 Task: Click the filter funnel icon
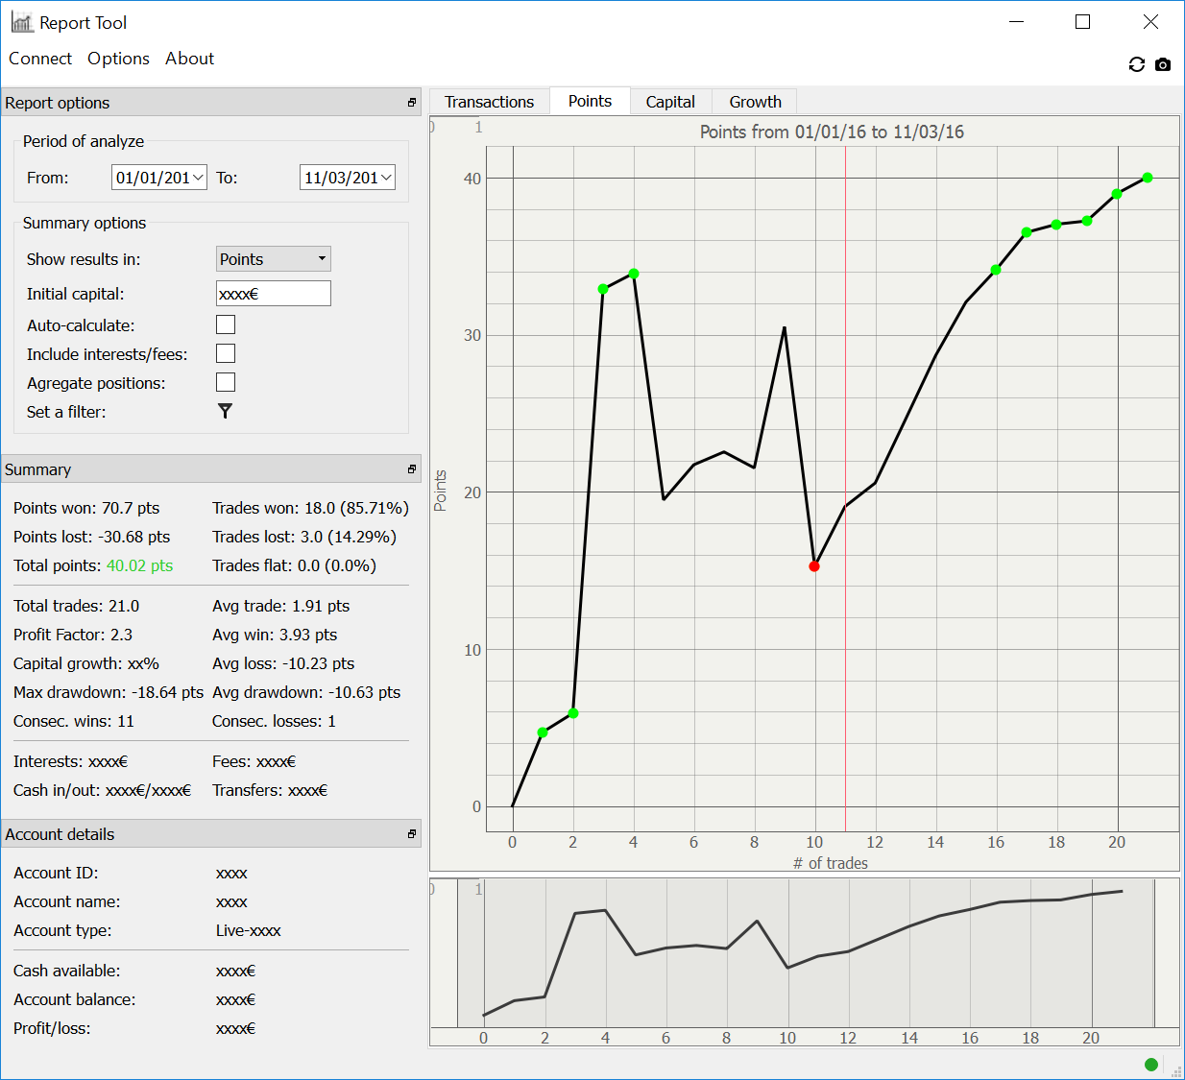click(226, 411)
